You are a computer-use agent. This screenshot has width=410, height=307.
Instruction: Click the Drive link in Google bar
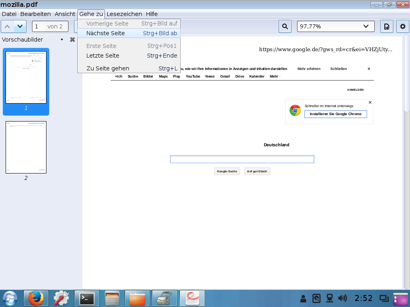coord(240,76)
